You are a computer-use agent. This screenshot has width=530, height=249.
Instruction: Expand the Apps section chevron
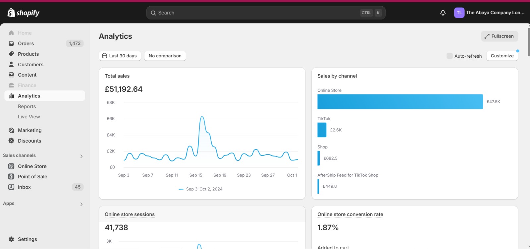pos(81,204)
